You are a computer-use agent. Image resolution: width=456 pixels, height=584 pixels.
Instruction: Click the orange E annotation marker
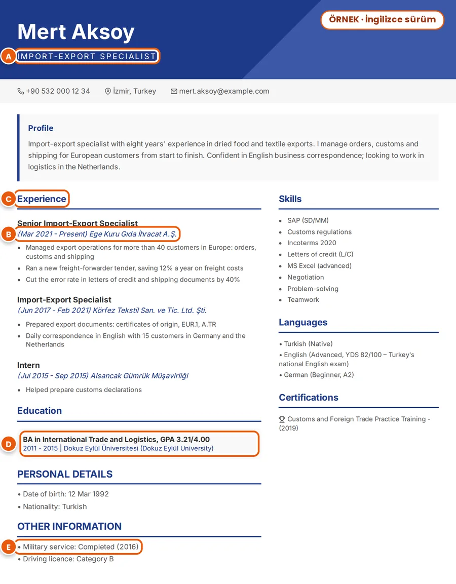pos(8,547)
